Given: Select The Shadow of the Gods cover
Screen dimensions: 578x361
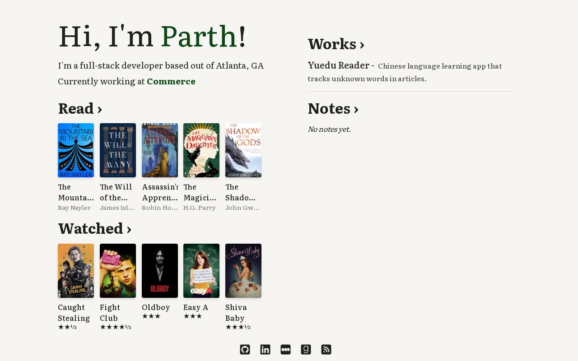Looking at the screenshot, I should (243, 150).
